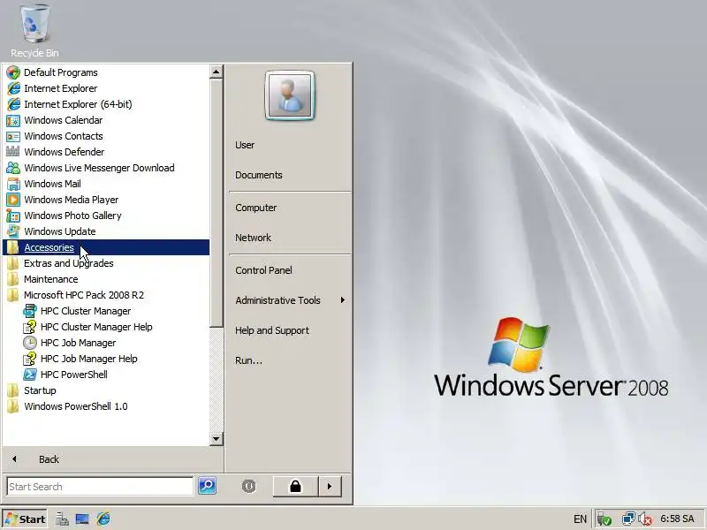
Task: Click the muted volume tray icon
Action: click(x=645, y=519)
